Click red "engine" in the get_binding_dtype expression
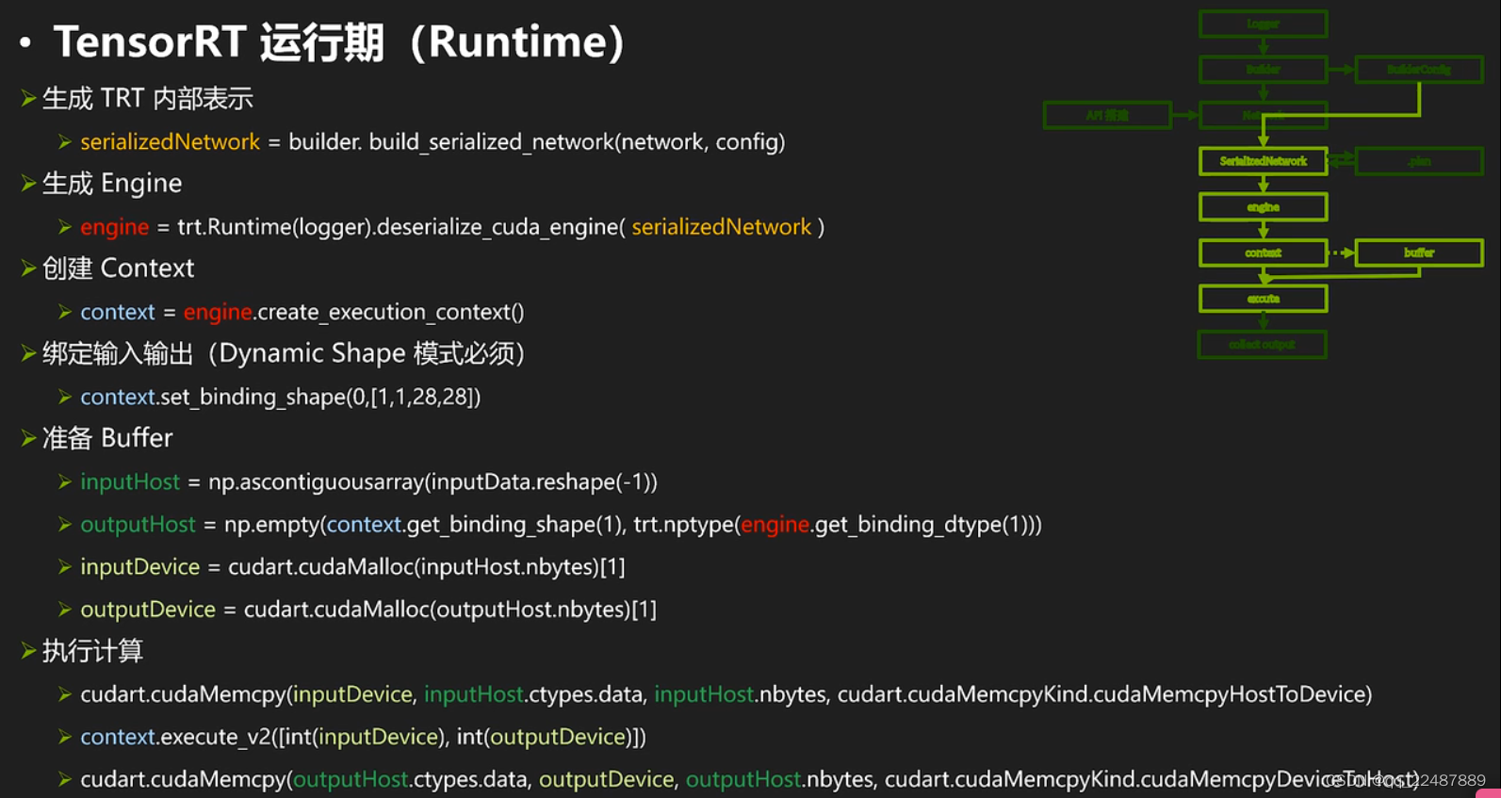This screenshot has width=1501, height=798. (x=775, y=525)
